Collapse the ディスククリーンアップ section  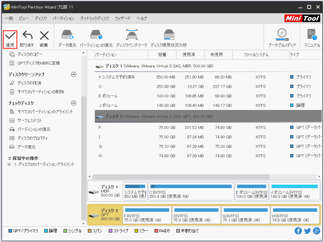pos(74,74)
